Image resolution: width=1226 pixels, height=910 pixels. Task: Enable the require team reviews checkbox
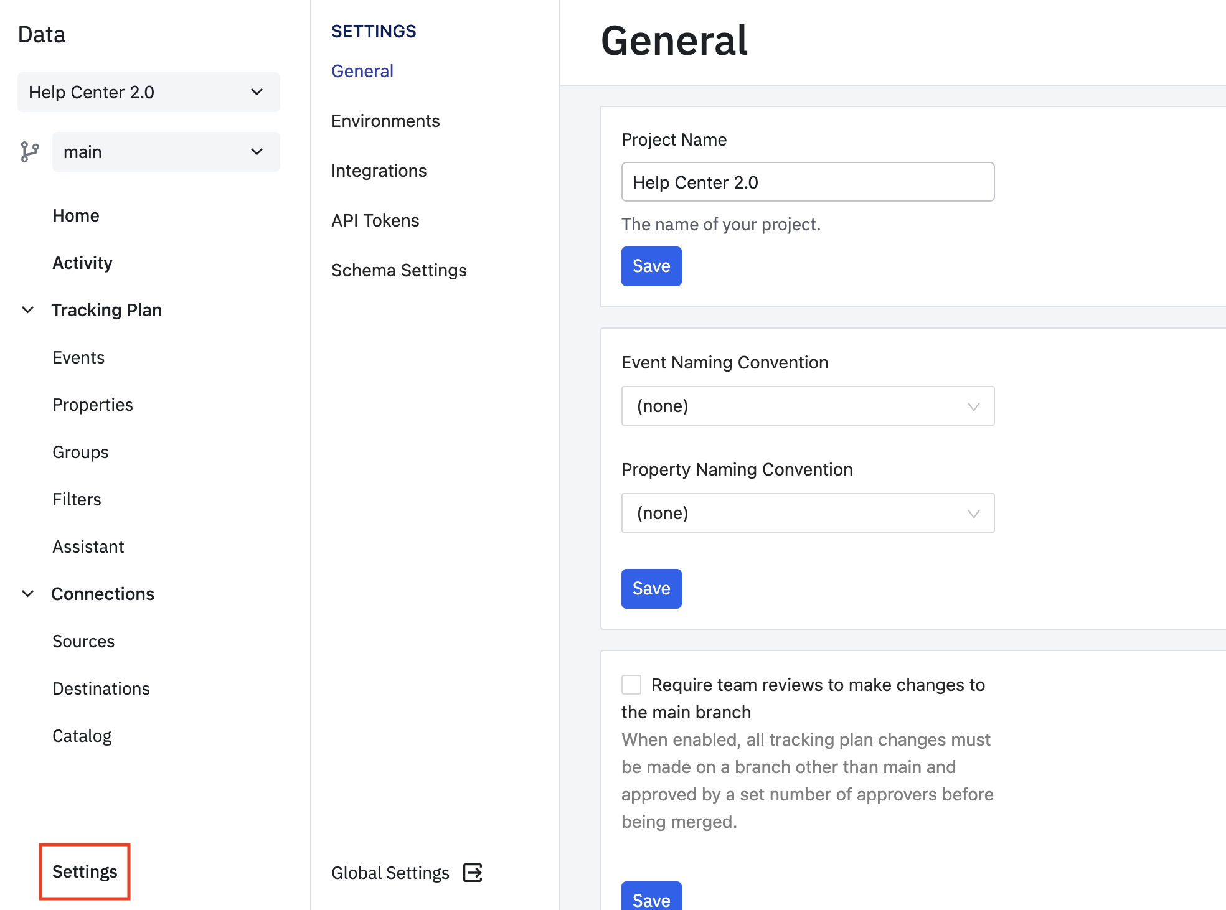click(631, 685)
